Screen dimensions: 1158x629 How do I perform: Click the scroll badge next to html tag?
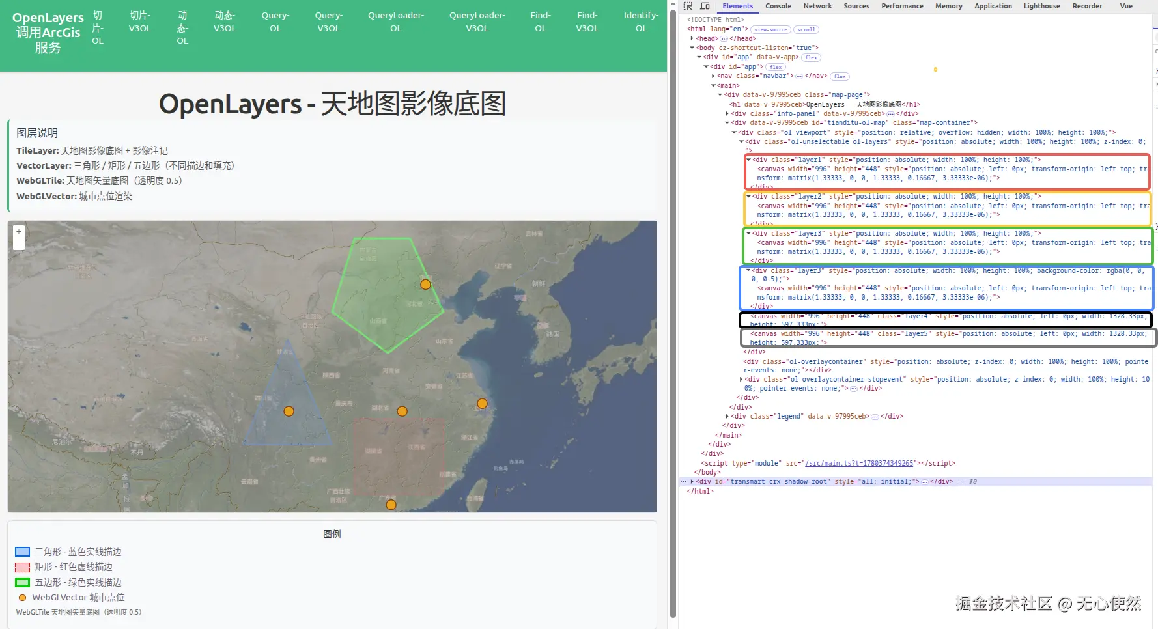(806, 30)
